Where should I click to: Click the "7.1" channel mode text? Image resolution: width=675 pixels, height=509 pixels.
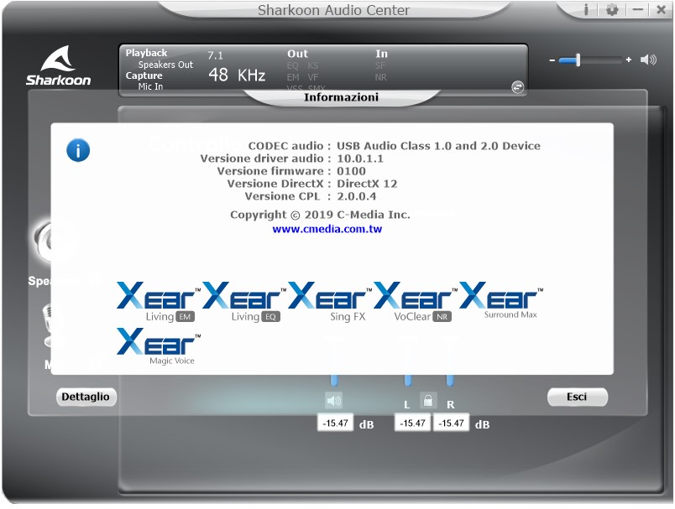point(215,55)
